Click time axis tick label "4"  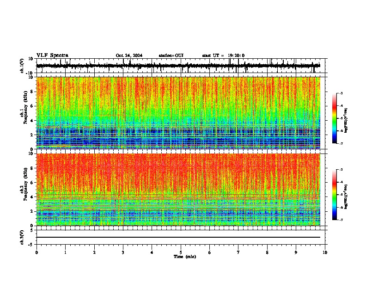coord(152,252)
